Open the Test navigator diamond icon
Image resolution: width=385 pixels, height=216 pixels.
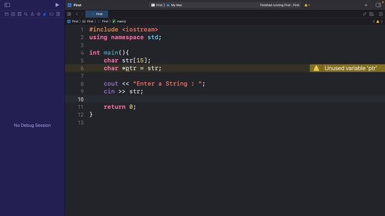point(38,14)
